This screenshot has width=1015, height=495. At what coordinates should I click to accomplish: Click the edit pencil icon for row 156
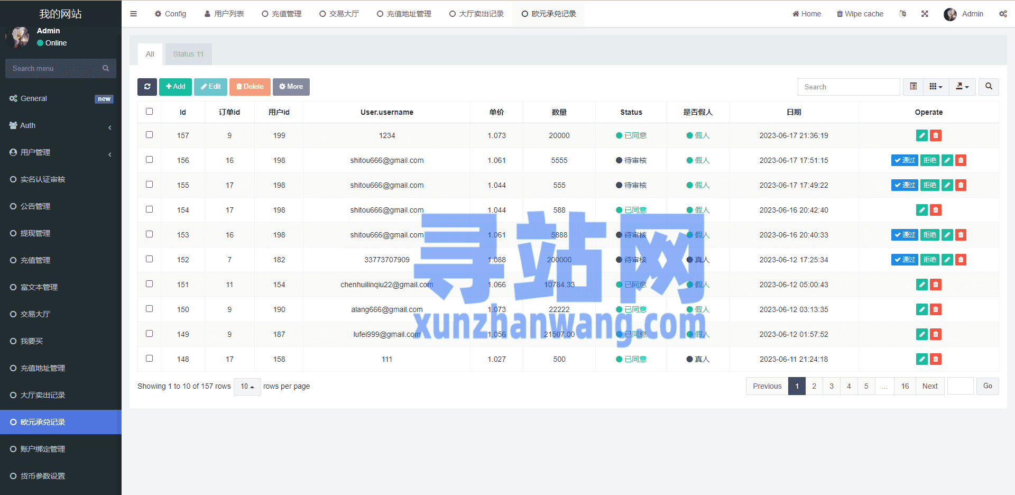click(x=947, y=160)
